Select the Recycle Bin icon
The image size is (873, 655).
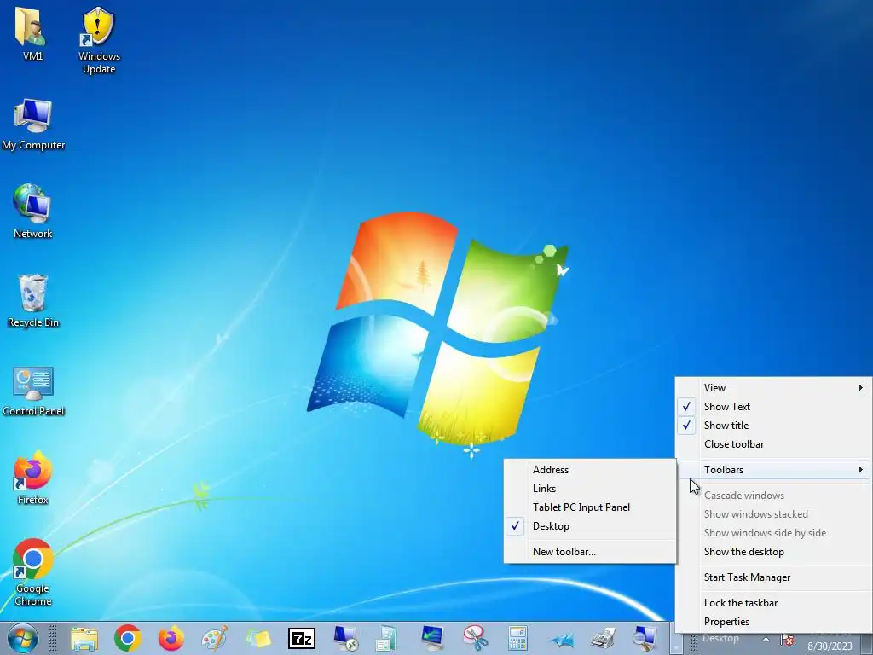(33, 300)
